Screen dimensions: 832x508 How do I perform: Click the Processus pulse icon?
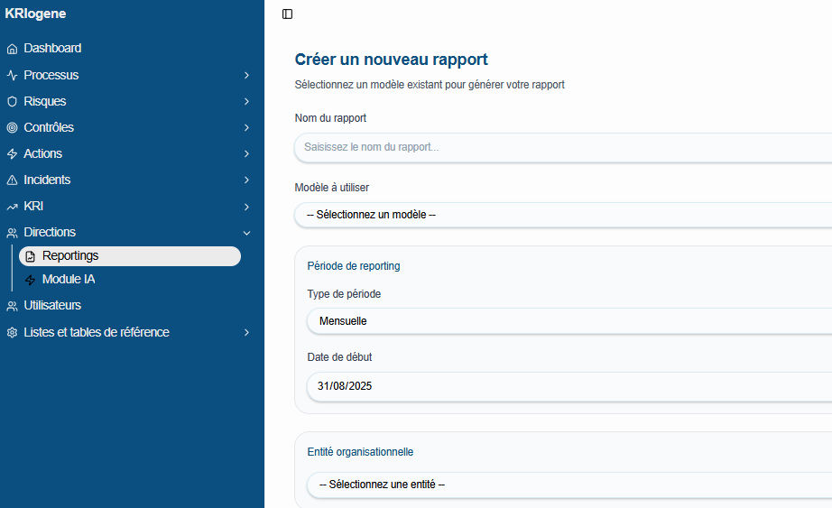(12, 75)
